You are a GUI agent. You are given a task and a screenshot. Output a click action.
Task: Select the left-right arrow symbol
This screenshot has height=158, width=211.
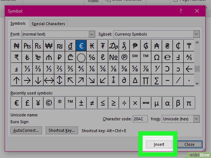[49, 80]
